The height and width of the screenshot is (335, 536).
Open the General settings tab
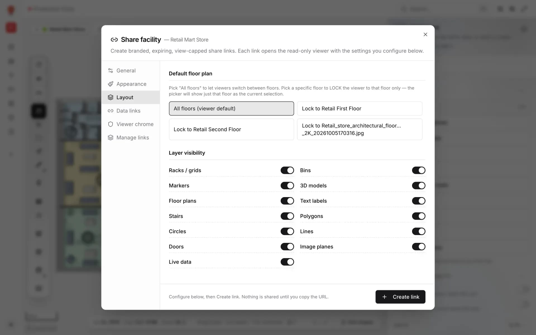(x=130, y=71)
